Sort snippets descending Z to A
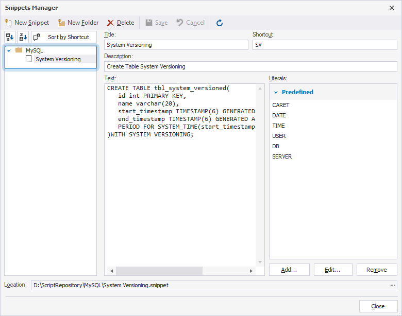Viewport: 402px width, 316px height. click(23, 37)
